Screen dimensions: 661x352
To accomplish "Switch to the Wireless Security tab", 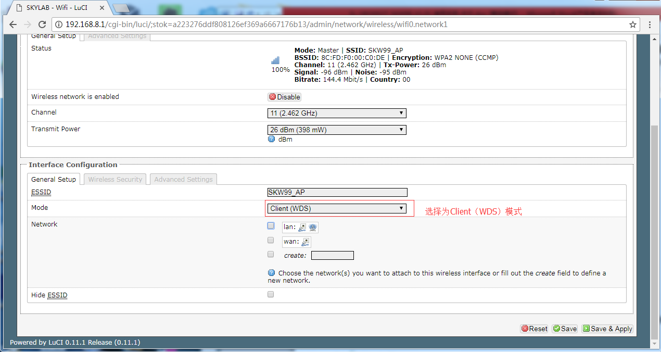I will pyautogui.click(x=115, y=179).
